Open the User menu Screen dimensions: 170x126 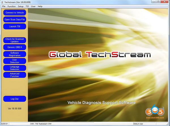pos(33,6)
